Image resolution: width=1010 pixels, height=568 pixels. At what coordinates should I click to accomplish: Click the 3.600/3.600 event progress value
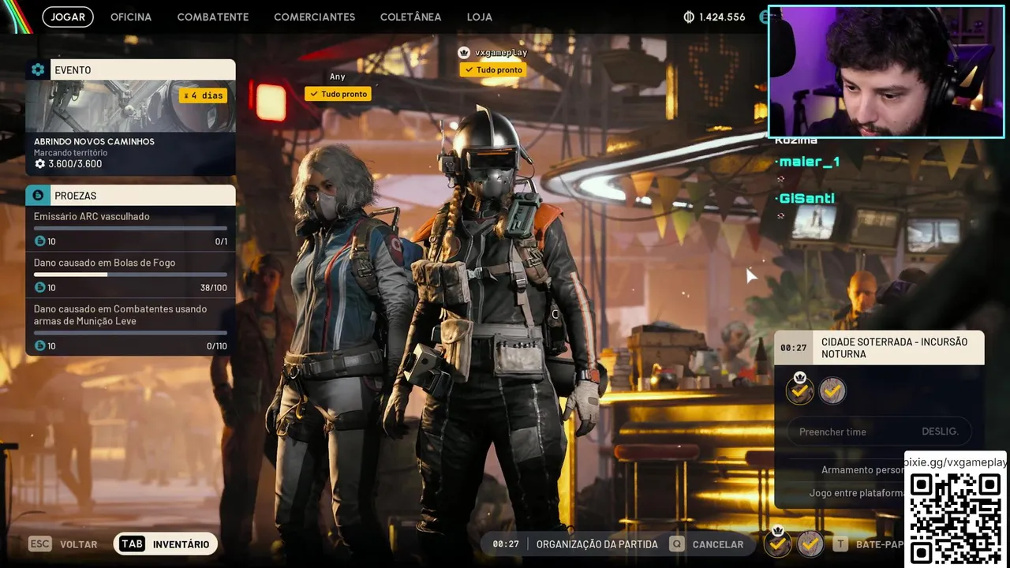(75, 164)
